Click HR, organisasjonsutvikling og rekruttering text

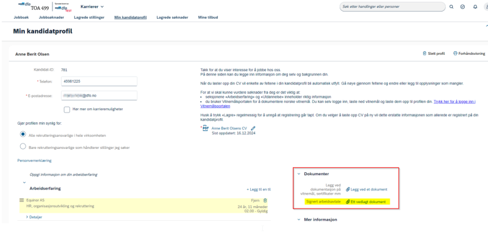(60, 206)
